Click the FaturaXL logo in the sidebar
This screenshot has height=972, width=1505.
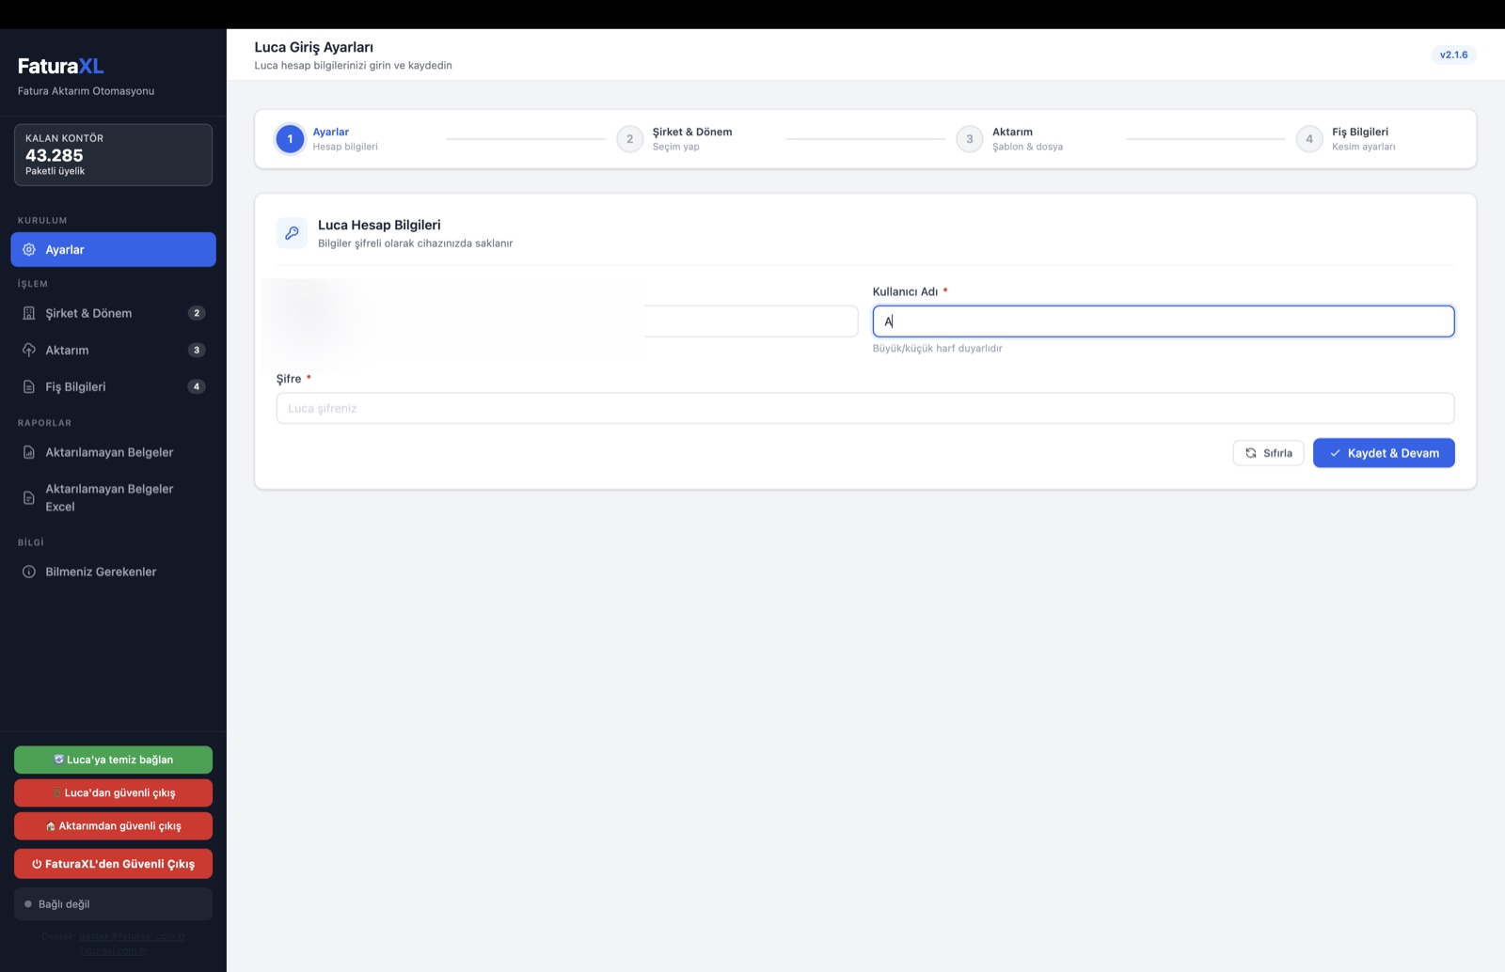(x=60, y=66)
